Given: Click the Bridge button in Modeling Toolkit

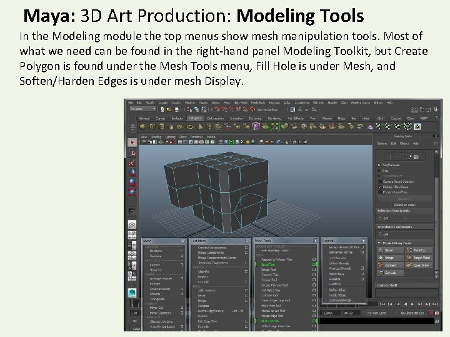Looking at the screenshot, I should 390,258.
